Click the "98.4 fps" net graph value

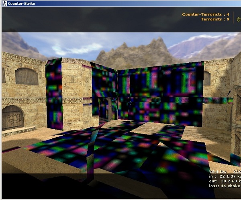click(x=218, y=171)
